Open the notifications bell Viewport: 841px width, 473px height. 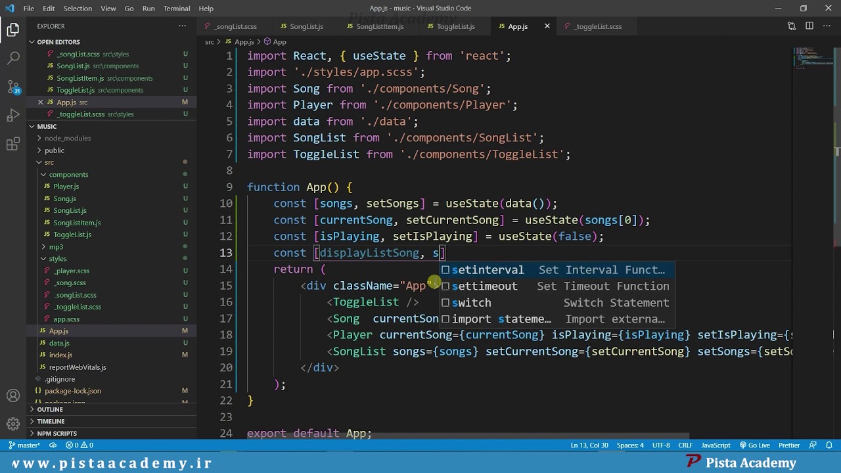coord(829,445)
